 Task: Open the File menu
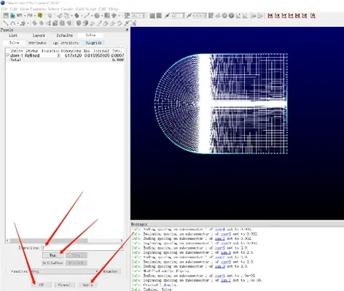pyautogui.click(x=4, y=9)
